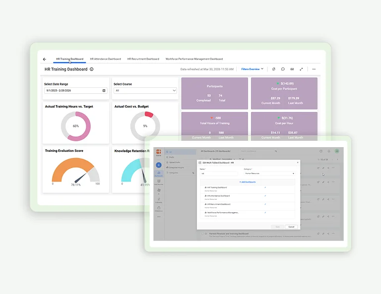Open more options for Harvest Financial dashboard
This screenshot has height=294, width=381.
[x=333, y=234]
